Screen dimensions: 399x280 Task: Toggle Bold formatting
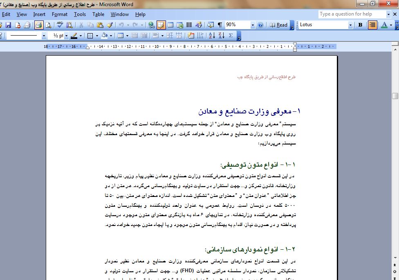(x=360, y=25)
